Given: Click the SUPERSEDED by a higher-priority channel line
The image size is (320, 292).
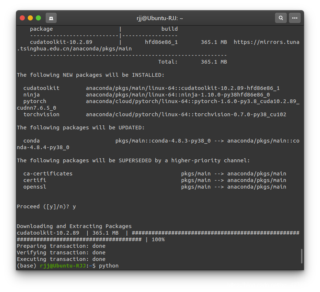Looking at the screenshot, I should 133,160.
